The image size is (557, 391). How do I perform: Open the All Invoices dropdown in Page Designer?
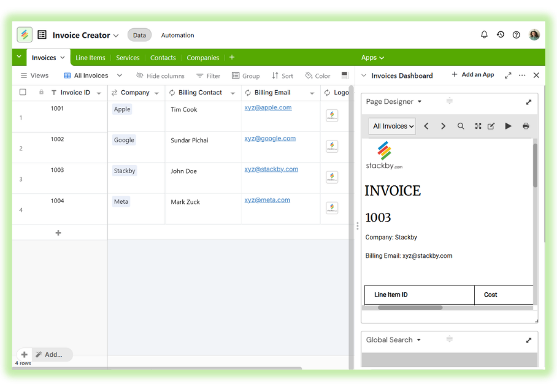(393, 126)
